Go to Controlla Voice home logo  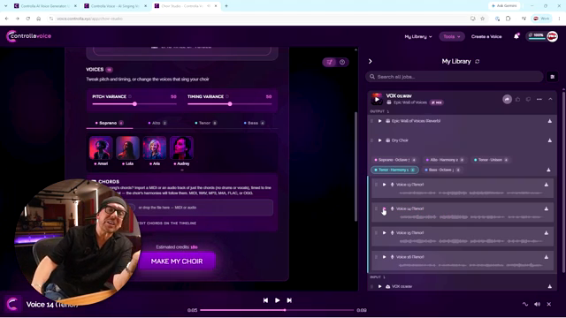tap(29, 36)
